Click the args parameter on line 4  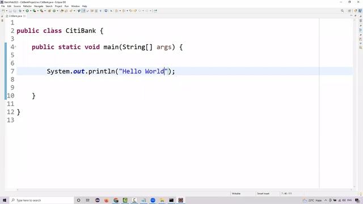[164, 47]
